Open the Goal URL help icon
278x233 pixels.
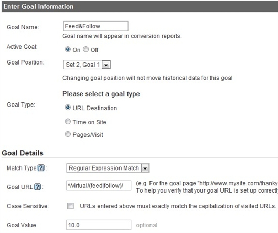click(37, 187)
